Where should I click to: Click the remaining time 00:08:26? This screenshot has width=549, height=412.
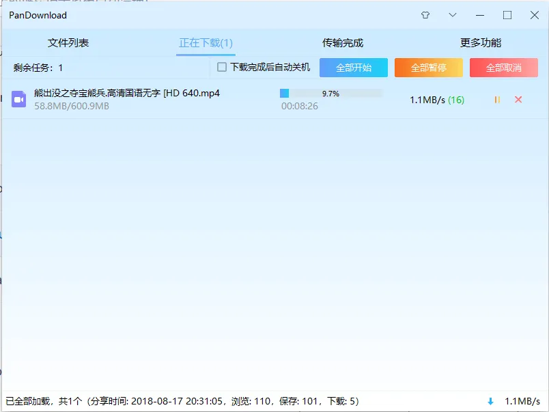300,106
